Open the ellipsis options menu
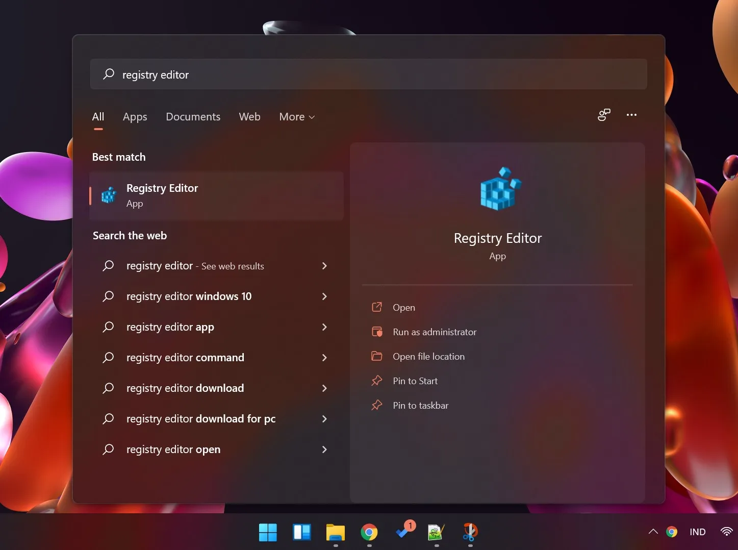 (x=631, y=115)
